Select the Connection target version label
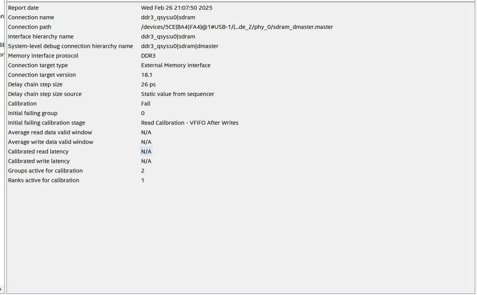 click(42, 74)
